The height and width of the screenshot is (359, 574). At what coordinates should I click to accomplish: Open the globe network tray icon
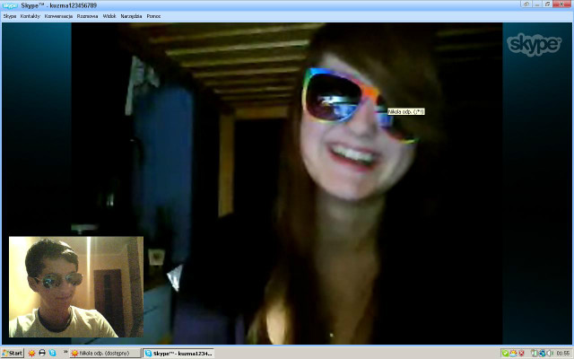tap(542, 354)
